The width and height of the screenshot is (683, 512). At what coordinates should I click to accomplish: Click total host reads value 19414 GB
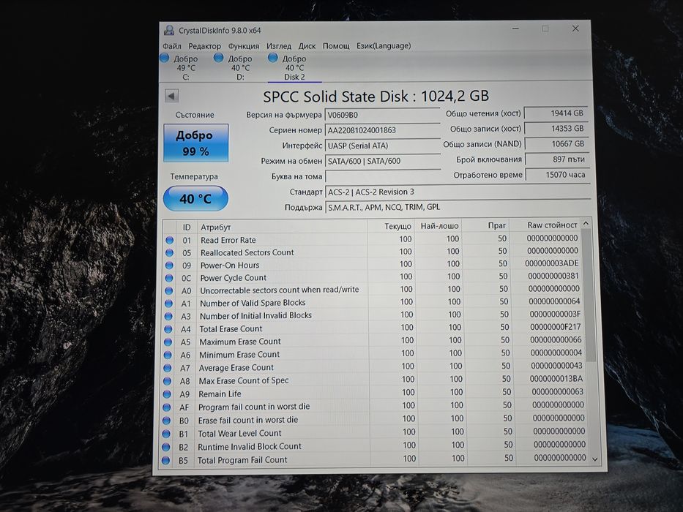556,113
